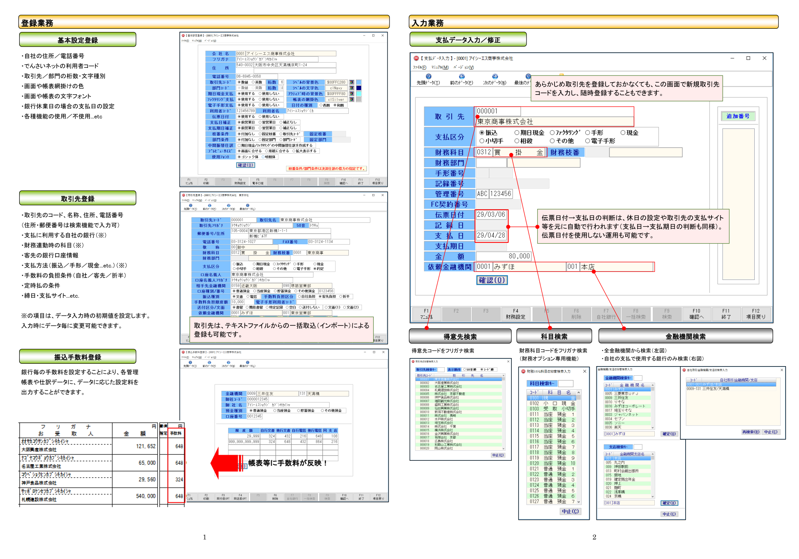The width and height of the screenshot is (799, 559).
Task: Open color picker for ラベルの背景色
Action: (x=352, y=82)
